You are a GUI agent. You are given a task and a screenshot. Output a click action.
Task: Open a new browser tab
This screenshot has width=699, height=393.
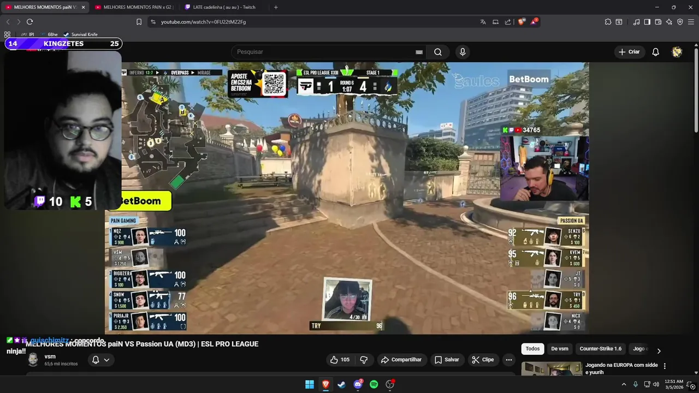[x=276, y=7]
